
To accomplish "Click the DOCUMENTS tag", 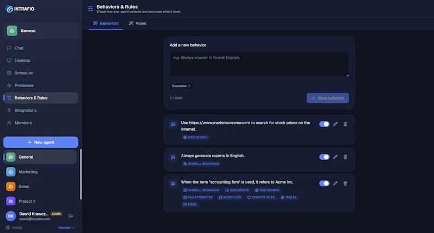I will tap(237, 190).
